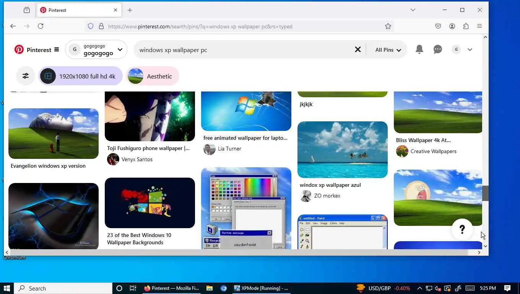Image resolution: width=520 pixels, height=294 pixels.
Task: Open the untitled Paint window pin
Action: 343,232
